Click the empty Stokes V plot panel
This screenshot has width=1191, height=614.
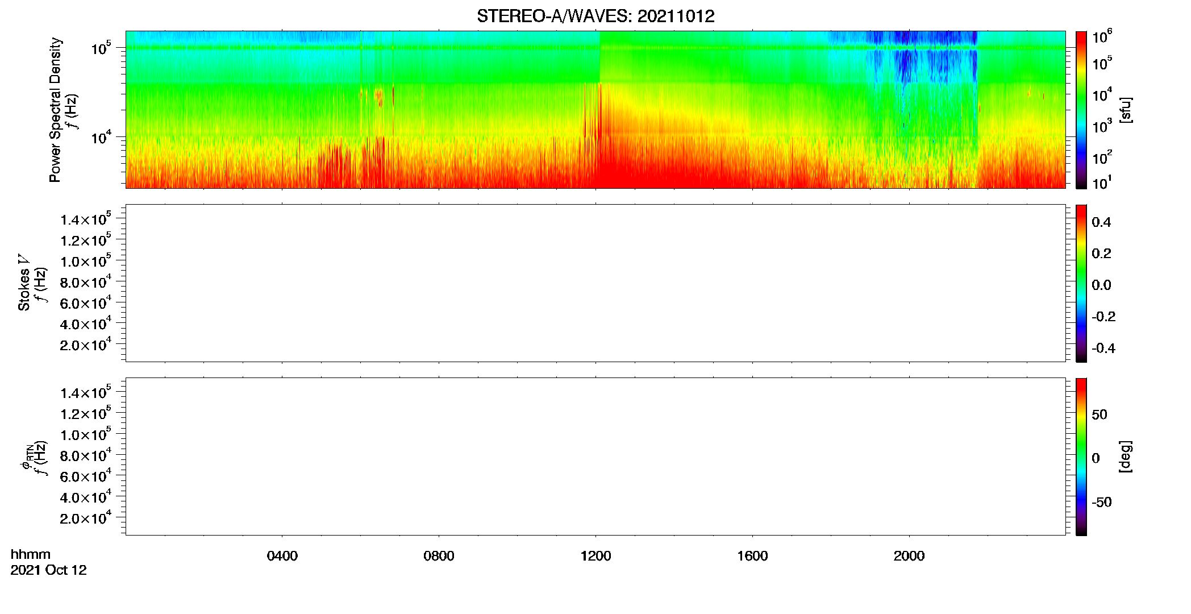pos(595,283)
